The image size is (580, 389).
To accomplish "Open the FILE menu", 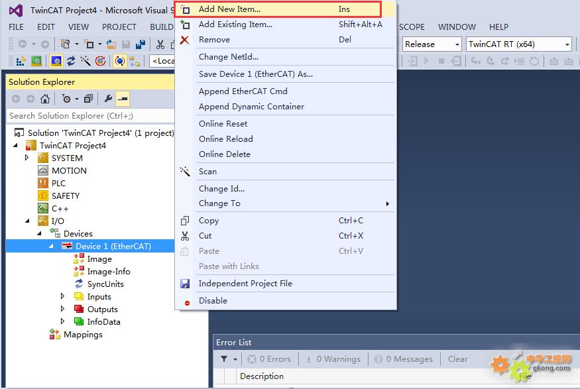I will [x=17, y=27].
